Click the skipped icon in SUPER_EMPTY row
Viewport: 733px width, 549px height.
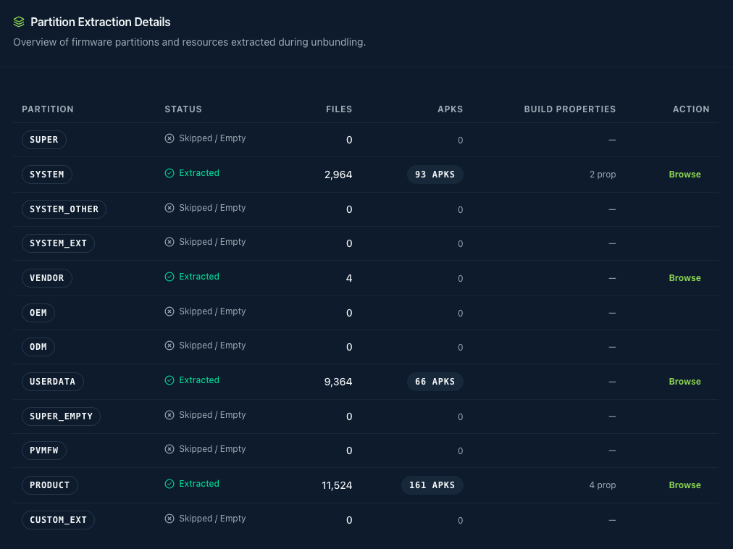[169, 415]
